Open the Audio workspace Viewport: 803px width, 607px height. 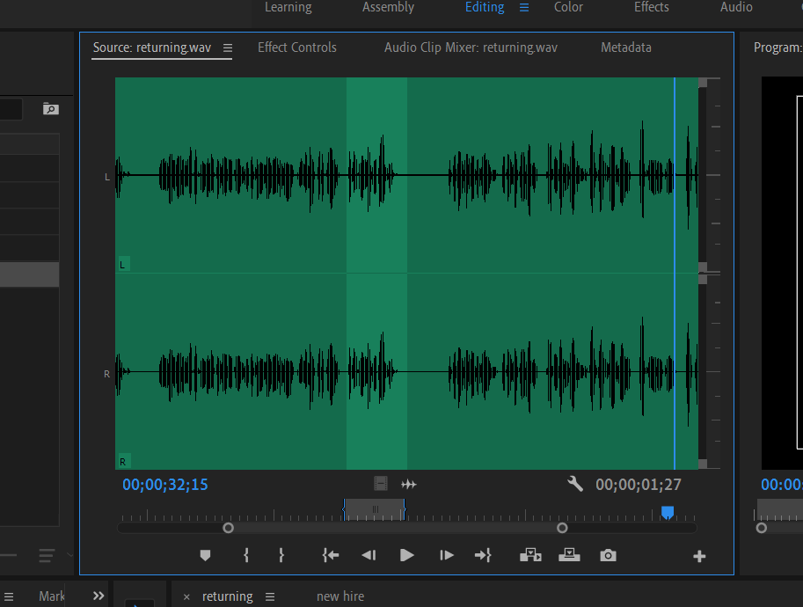click(735, 7)
